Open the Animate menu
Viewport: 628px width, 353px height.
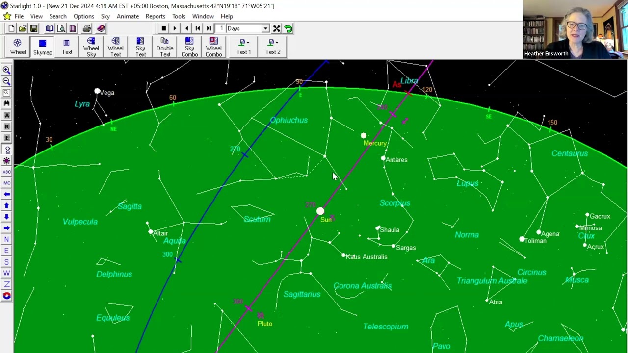[x=128, y=16]
